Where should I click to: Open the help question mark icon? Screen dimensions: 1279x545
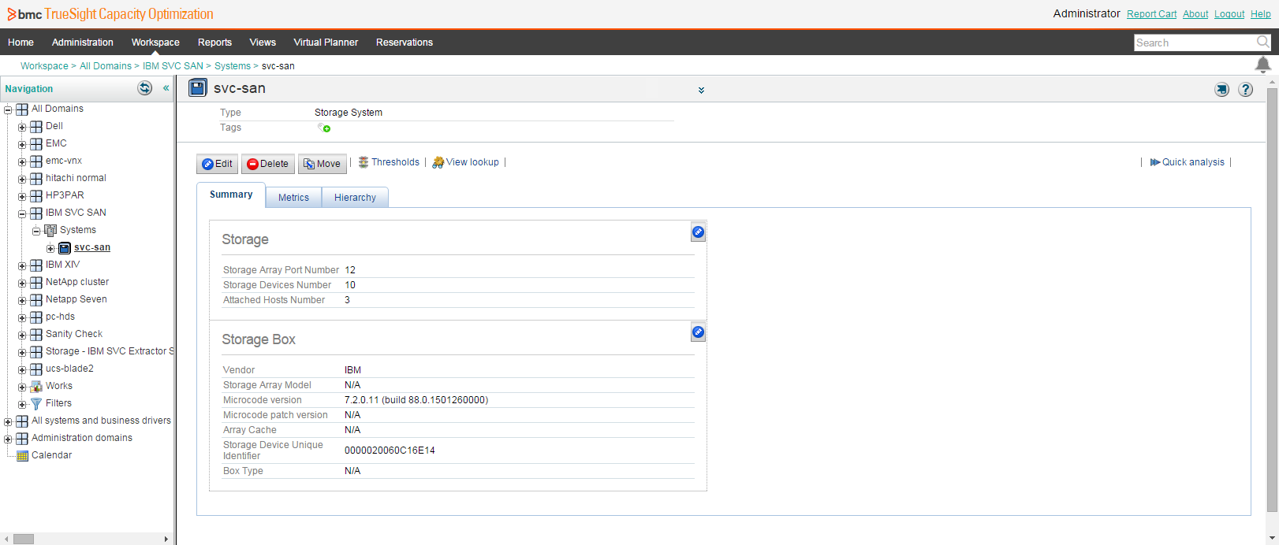tap(1246, 90)
